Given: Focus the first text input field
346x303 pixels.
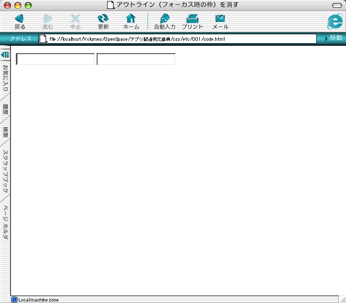Looking at the screenshot, I should [x=55, y=59].
